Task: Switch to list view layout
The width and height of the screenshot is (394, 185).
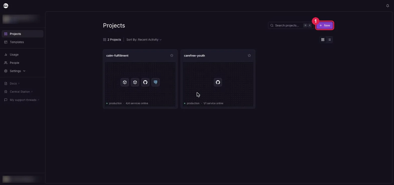Action: point(329,40)
